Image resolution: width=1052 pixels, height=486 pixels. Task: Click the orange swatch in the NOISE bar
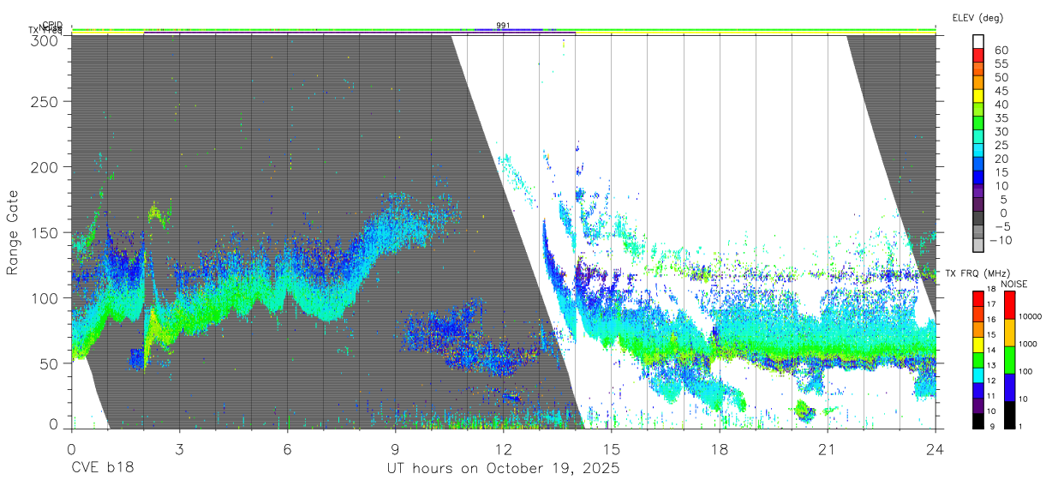click(x=1008, y=333)
